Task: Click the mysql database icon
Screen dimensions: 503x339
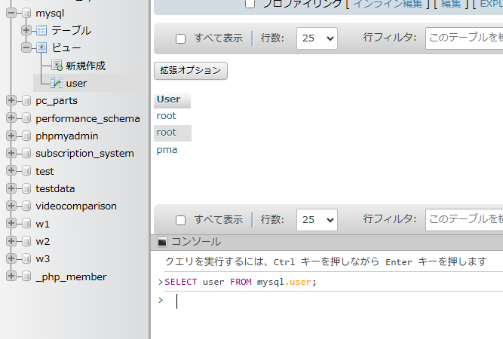Action: pyautogui.click(x=26, y=13)
